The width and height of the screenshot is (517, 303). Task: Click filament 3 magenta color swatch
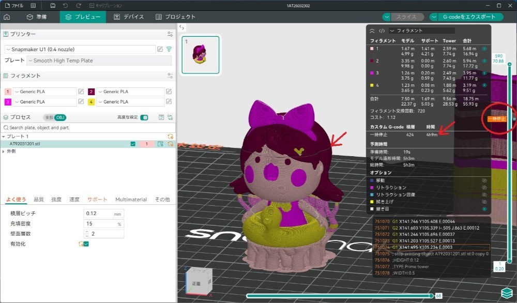8,102
